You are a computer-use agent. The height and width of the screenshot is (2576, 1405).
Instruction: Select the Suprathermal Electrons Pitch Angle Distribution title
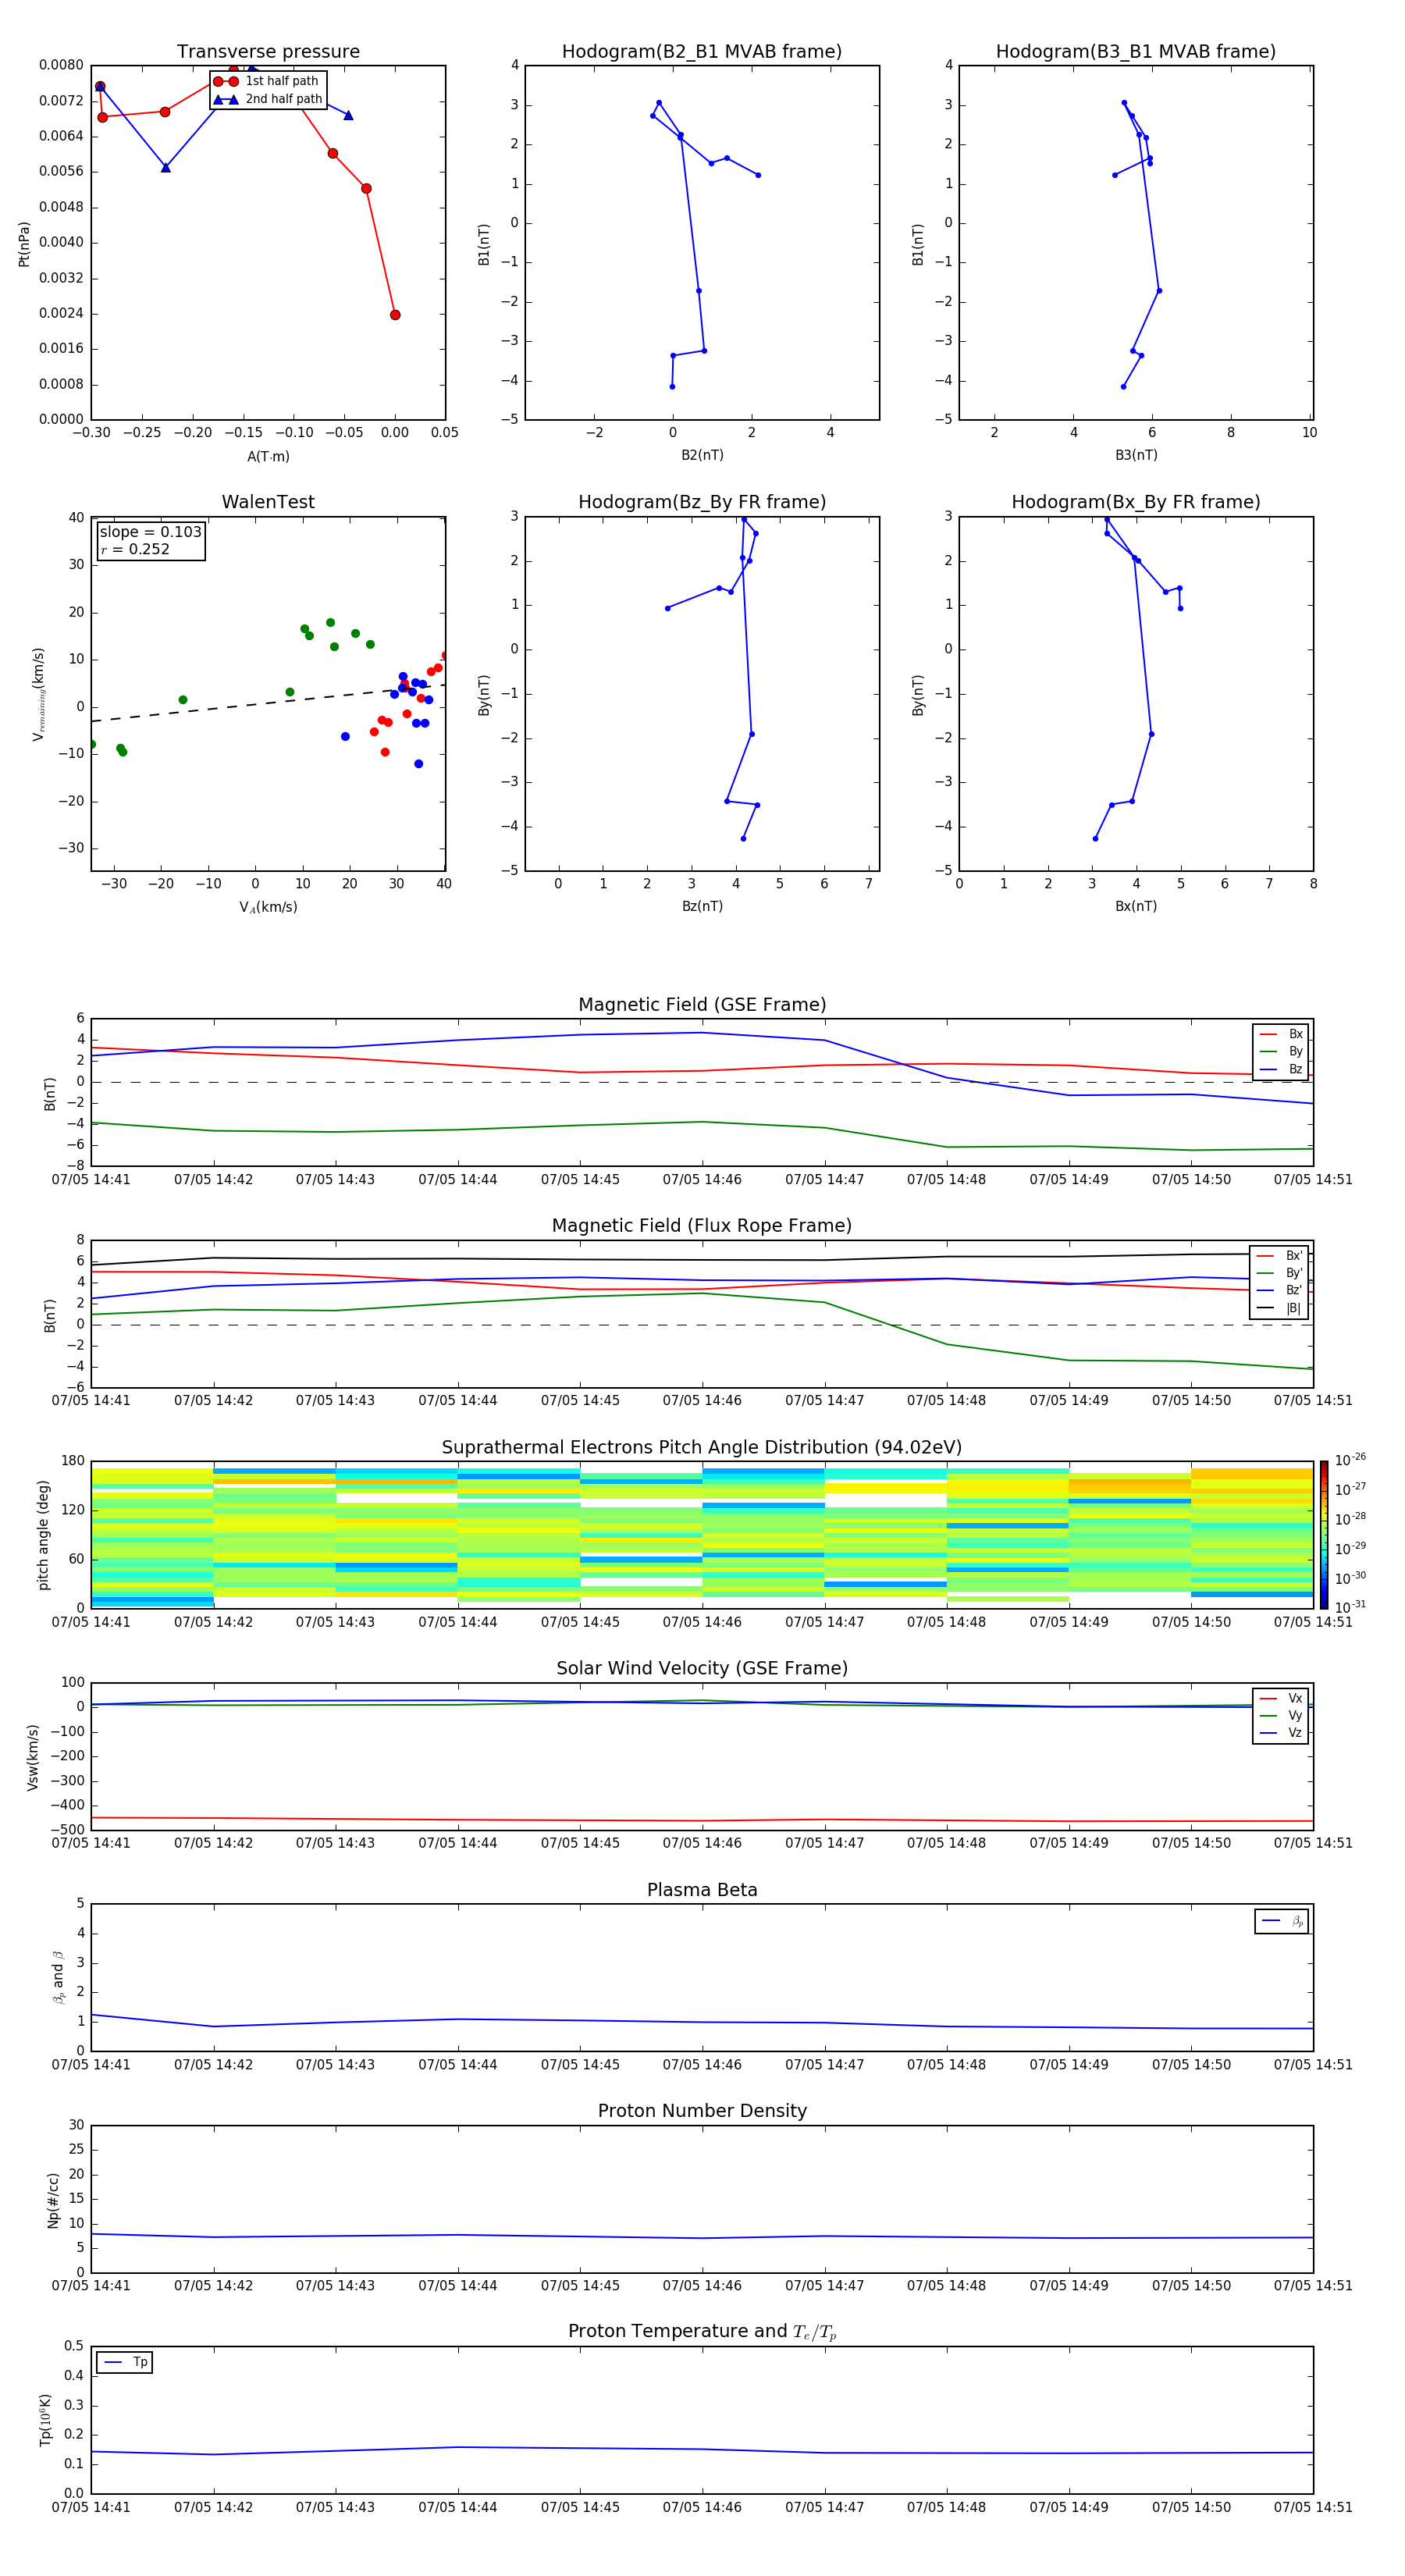point(702,1448)
